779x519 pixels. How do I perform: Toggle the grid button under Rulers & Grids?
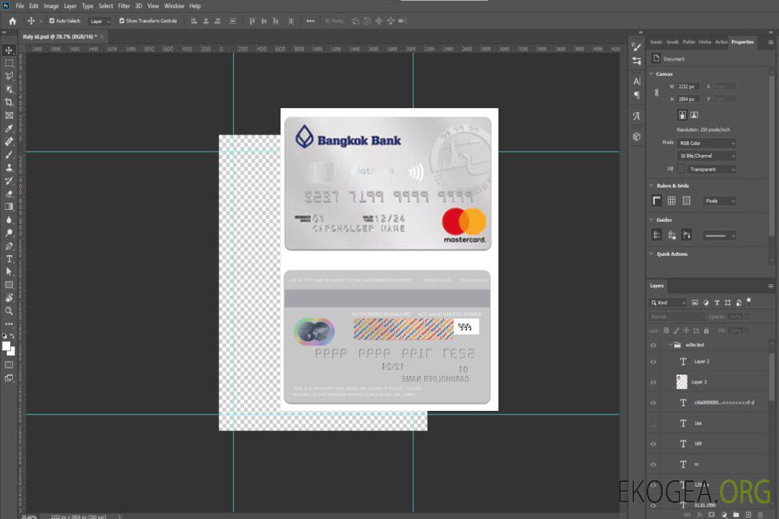coord(672,200)
